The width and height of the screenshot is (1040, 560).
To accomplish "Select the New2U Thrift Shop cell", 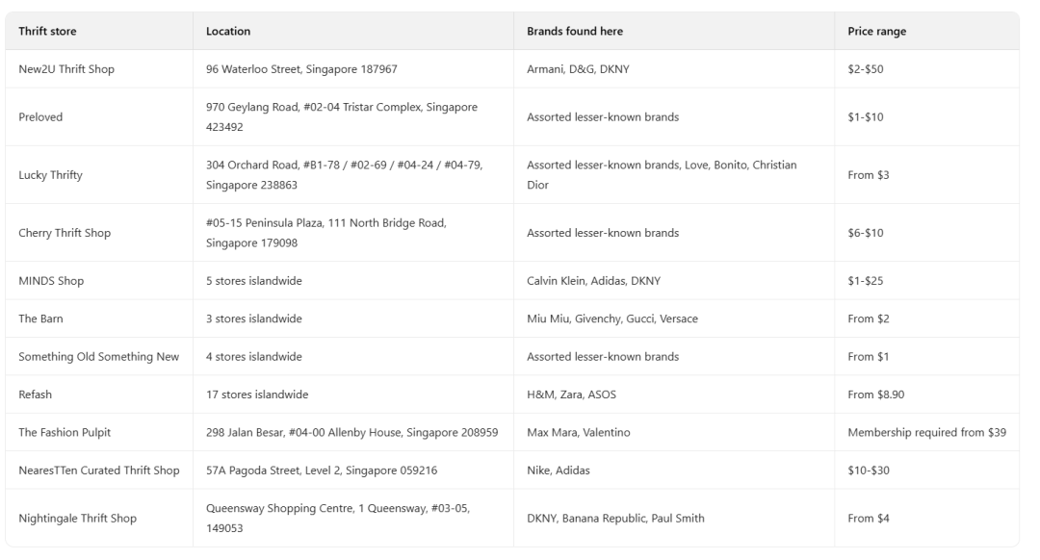I will point(66,69).
